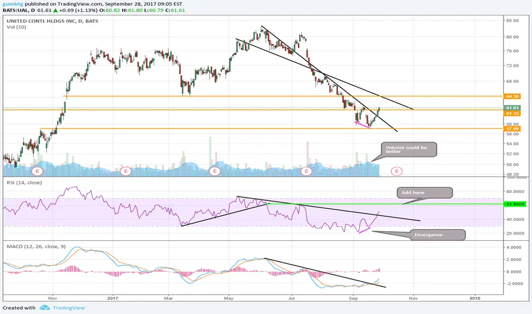Click the green up-arrow price change indicator

click(55, 10)
